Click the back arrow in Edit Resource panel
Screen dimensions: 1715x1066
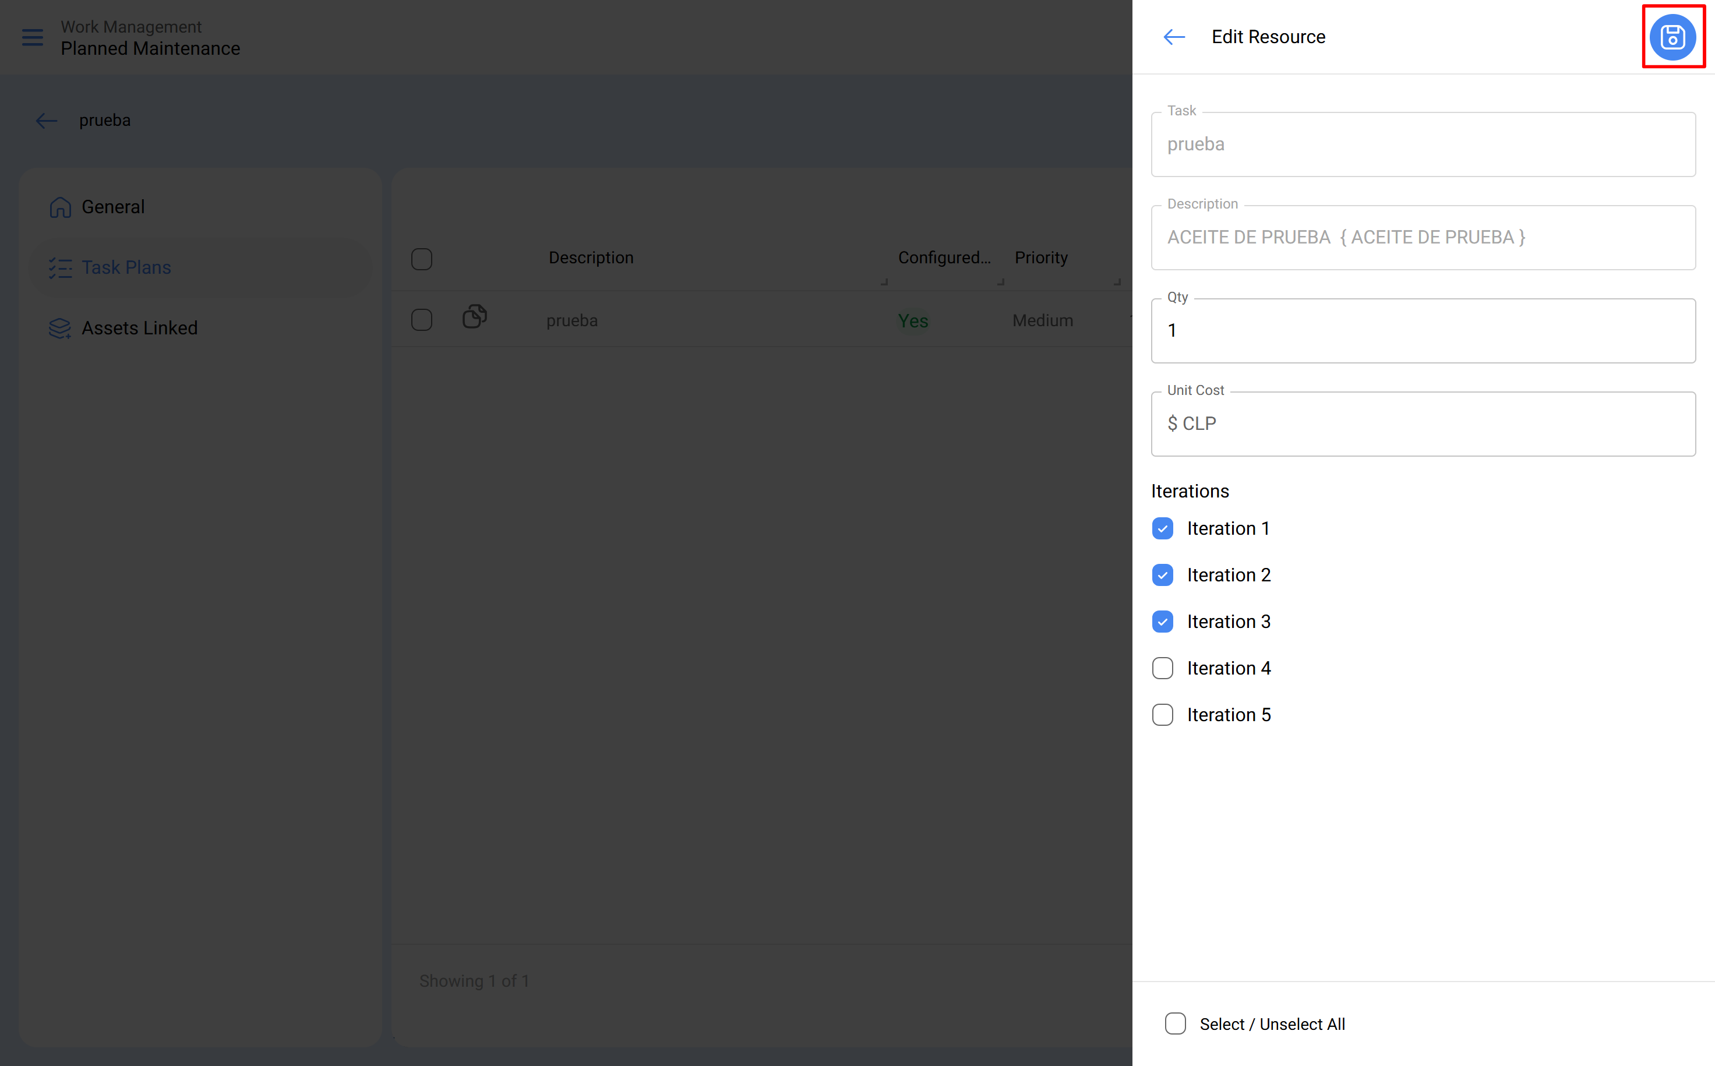pyautogui.click(x=1174, y=37)
